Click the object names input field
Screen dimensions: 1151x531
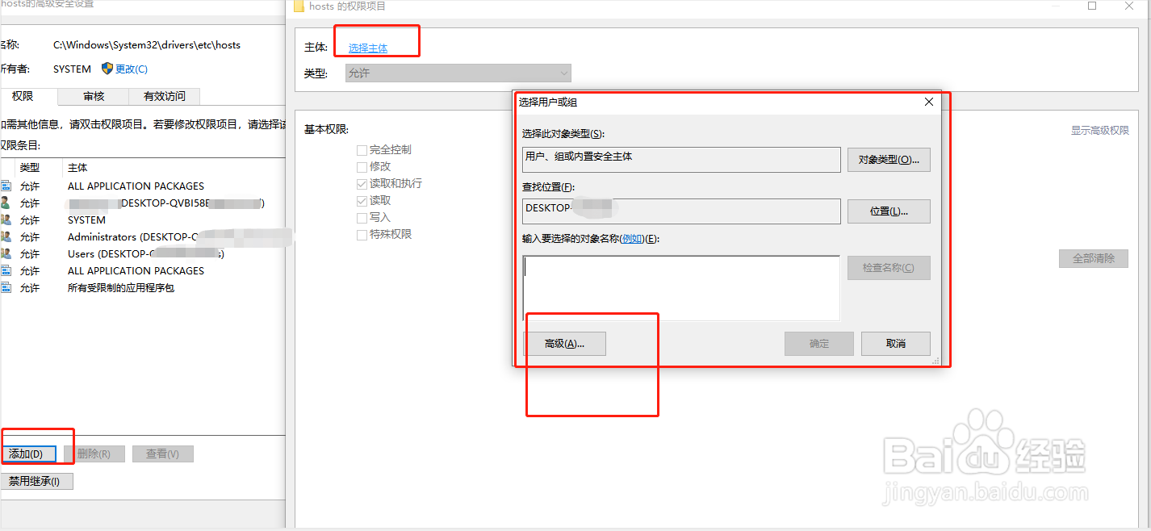click(x=680, y=286)
